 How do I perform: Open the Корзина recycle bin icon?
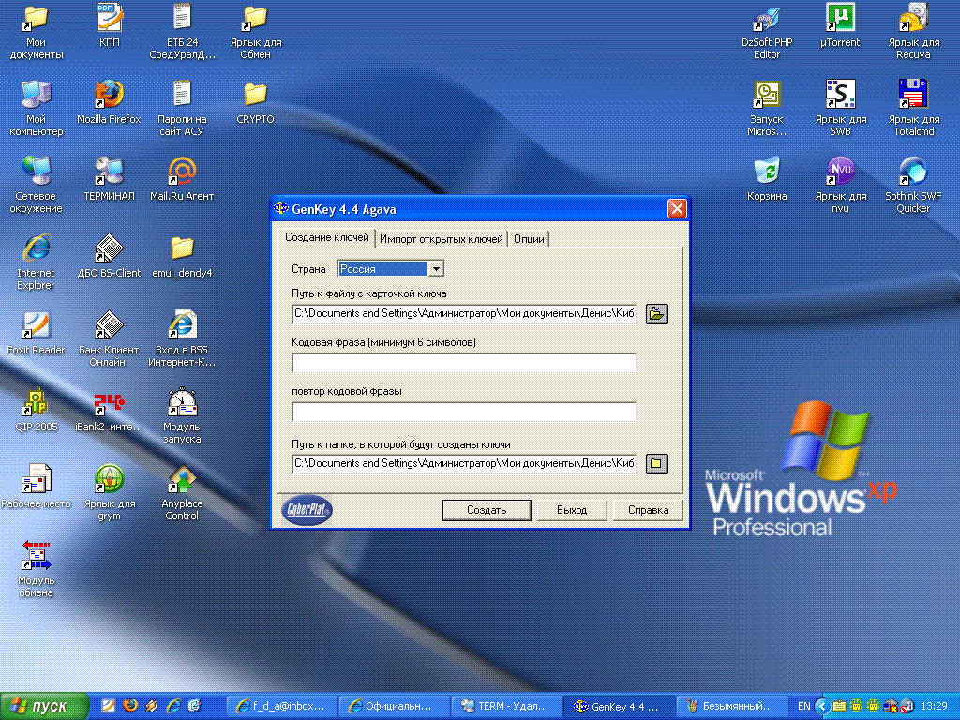click(x=767, y=172)
